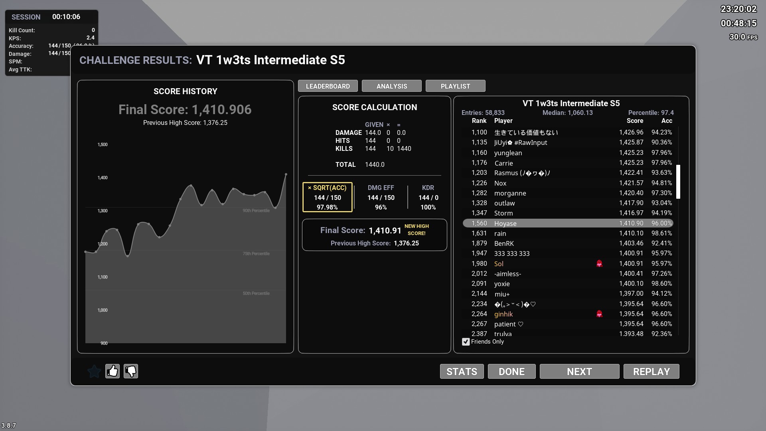This screenshot has width=766, height=431.
Task: Open the Playlist tab
Action: [455, 86]
